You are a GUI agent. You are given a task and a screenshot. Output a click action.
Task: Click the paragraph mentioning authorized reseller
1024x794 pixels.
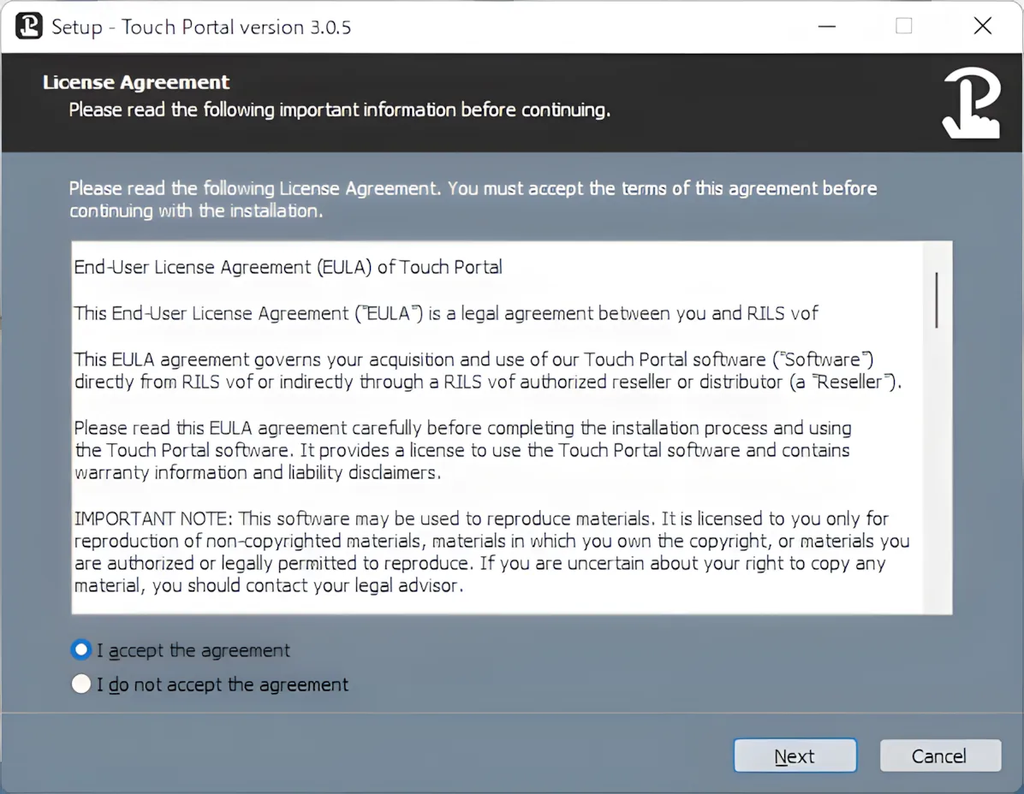pyautogui.click(x=488, y=370)
